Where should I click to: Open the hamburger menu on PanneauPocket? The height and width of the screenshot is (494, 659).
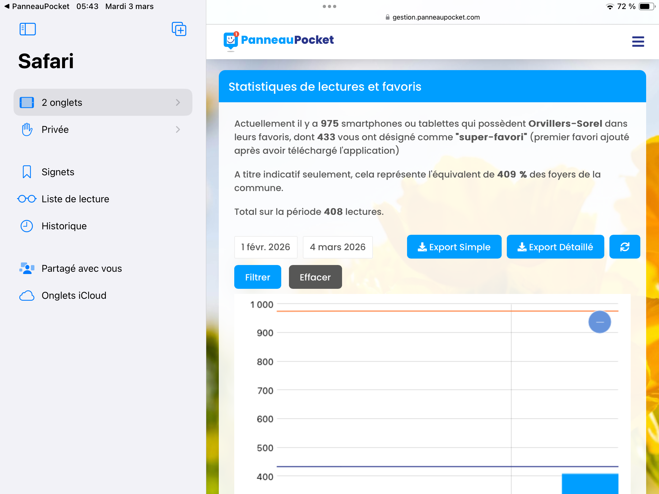click(x=638, y=41)
